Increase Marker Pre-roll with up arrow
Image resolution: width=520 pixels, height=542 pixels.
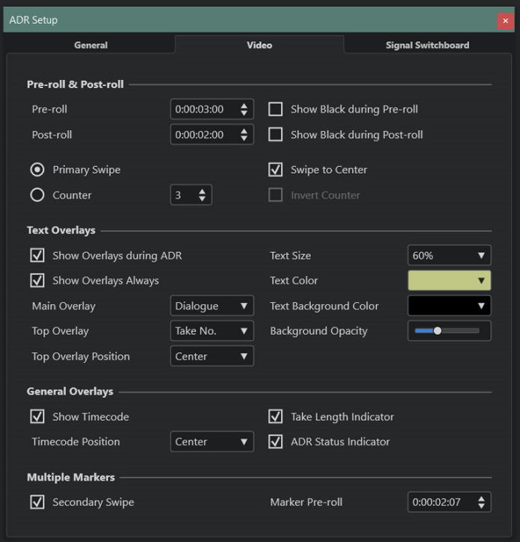[x=481, y=499]
